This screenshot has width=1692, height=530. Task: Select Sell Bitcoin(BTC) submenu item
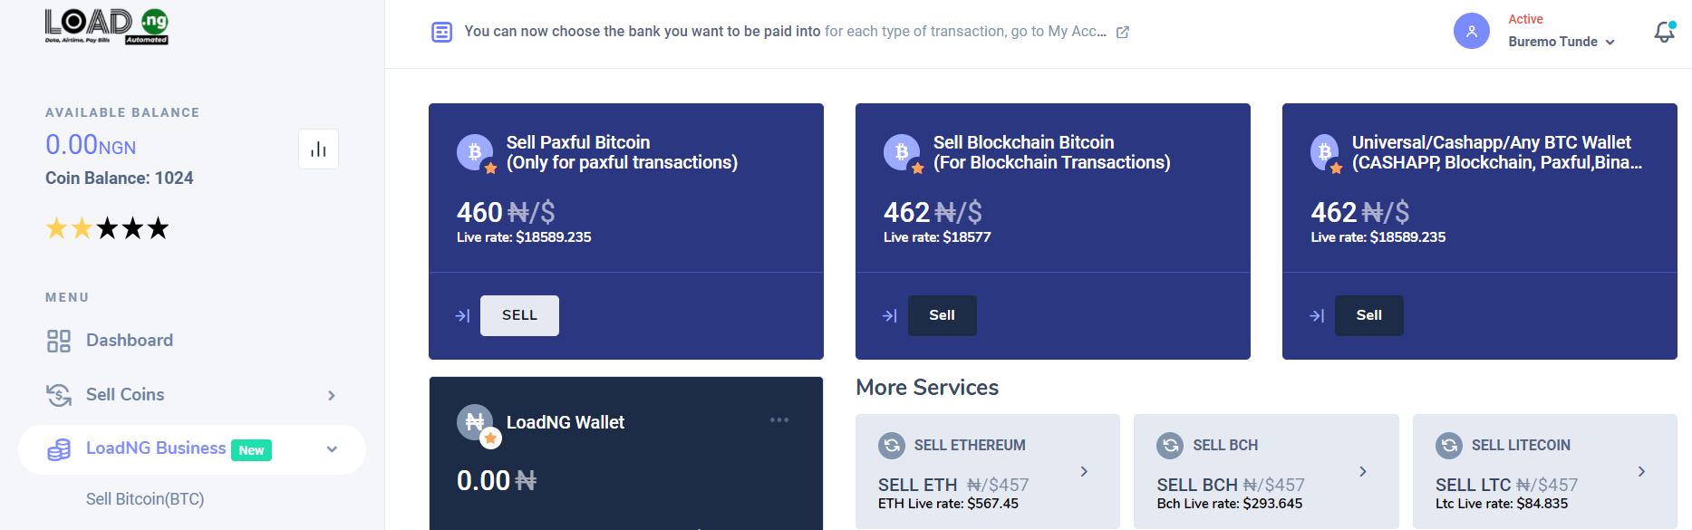[145, 499]
